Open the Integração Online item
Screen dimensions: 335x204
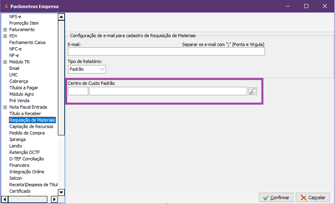27,172
